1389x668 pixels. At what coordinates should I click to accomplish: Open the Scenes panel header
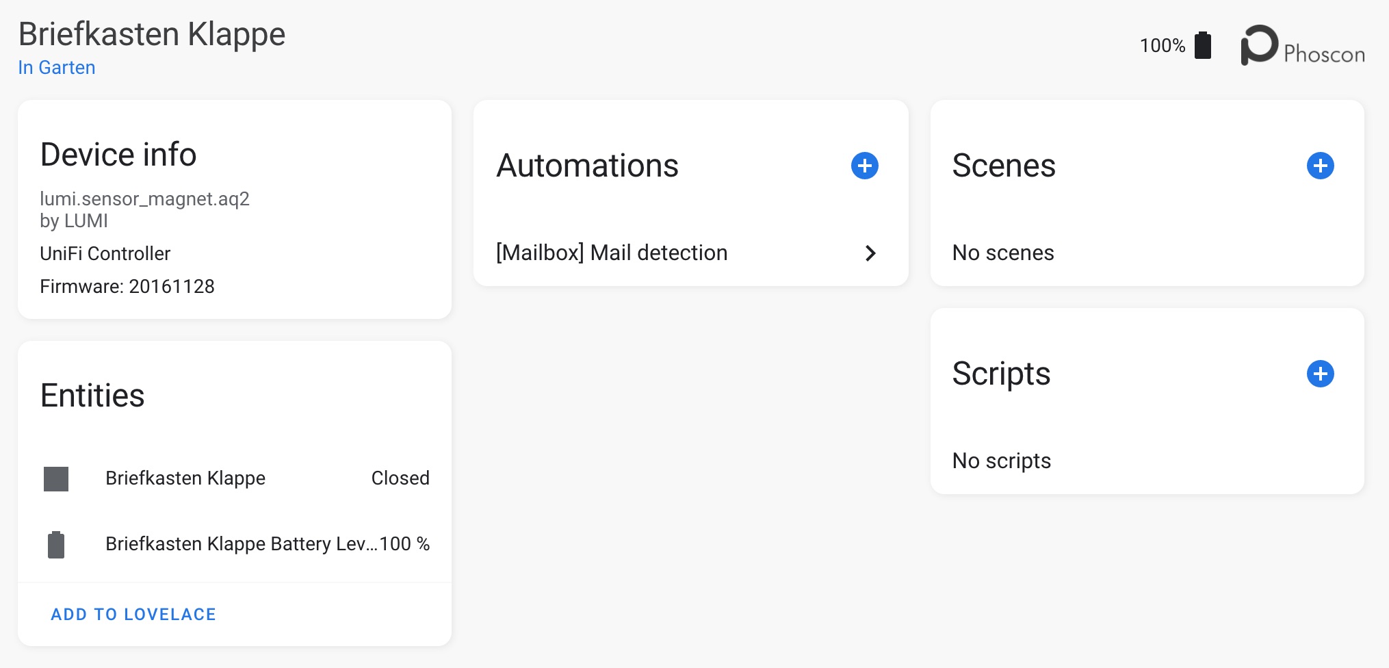(x=1004, y=165)
